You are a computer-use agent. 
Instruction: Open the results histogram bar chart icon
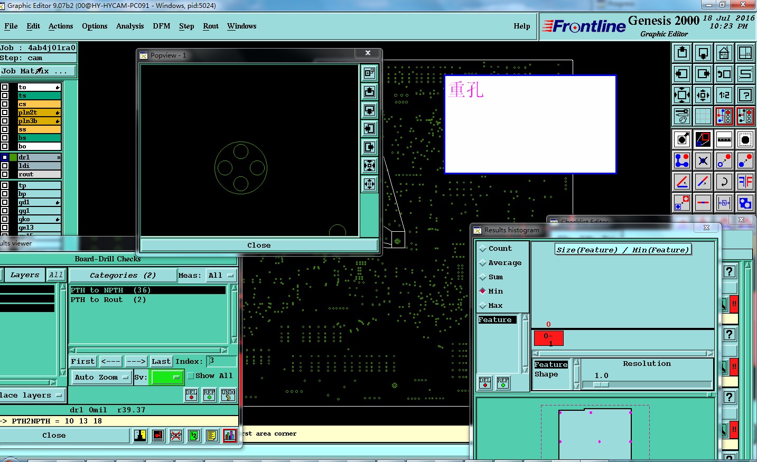230,436
